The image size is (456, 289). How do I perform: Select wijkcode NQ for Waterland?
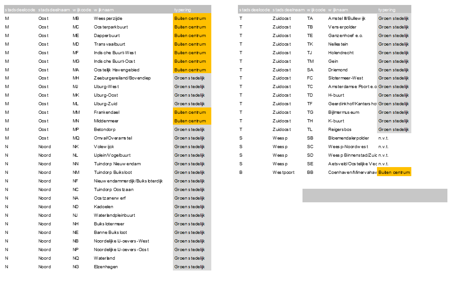[76, 258]
